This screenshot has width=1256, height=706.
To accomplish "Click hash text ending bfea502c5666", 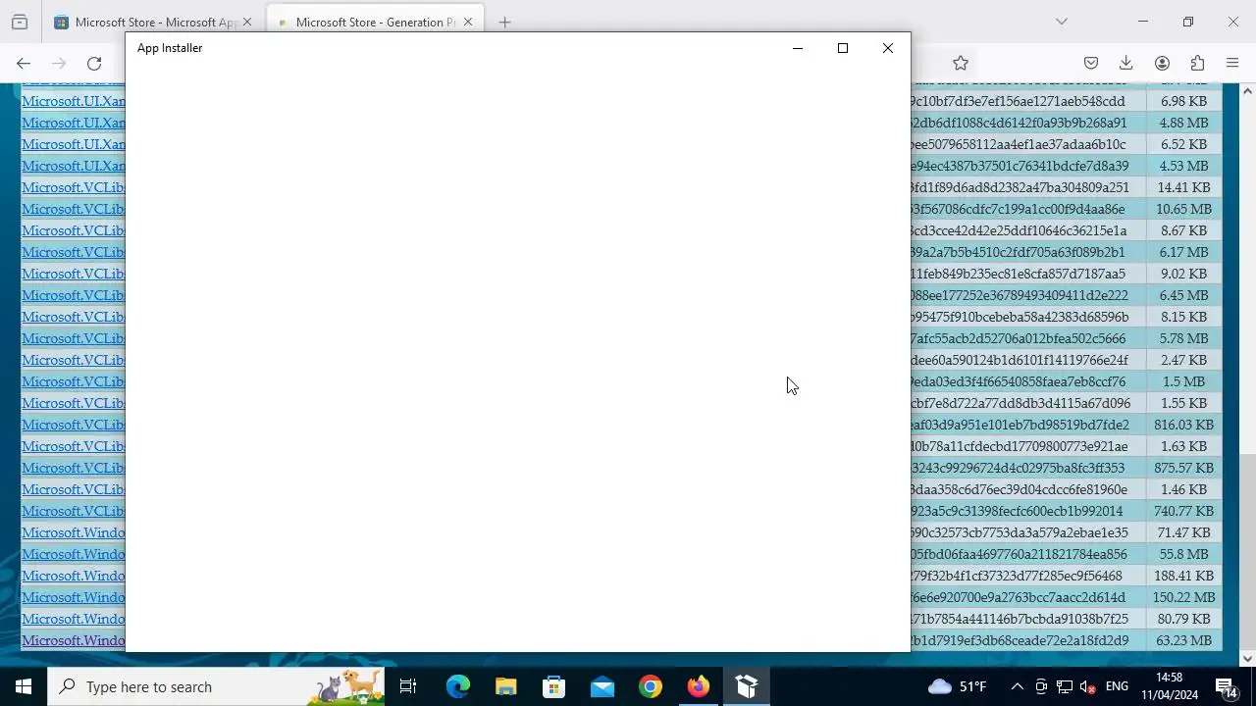I will pos(1018,338).
